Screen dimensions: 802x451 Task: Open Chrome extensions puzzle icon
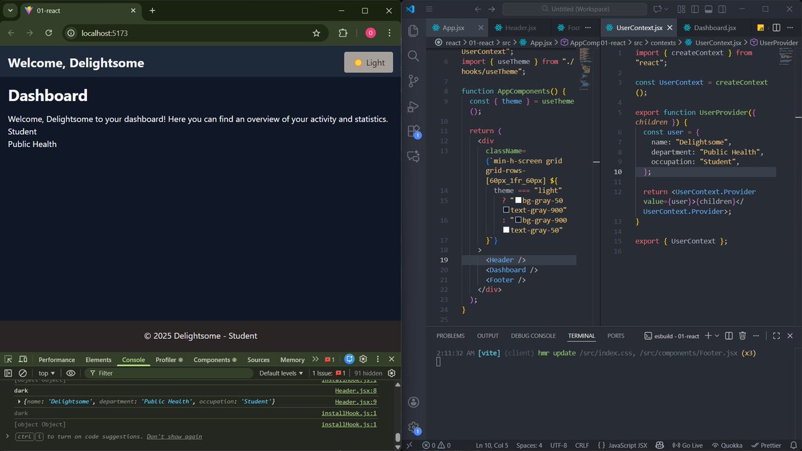pos(343,33)
